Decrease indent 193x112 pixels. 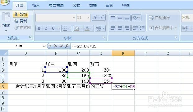(135, 28)
